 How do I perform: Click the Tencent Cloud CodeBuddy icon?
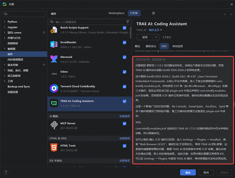[x=54, y=88]
